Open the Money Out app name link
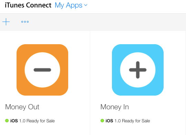Image resolution: width=186 pixels, height=135 pixels. coord(22,107)
